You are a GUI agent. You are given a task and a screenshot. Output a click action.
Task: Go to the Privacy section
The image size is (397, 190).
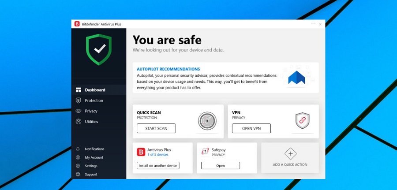click(x=99, y=111)
